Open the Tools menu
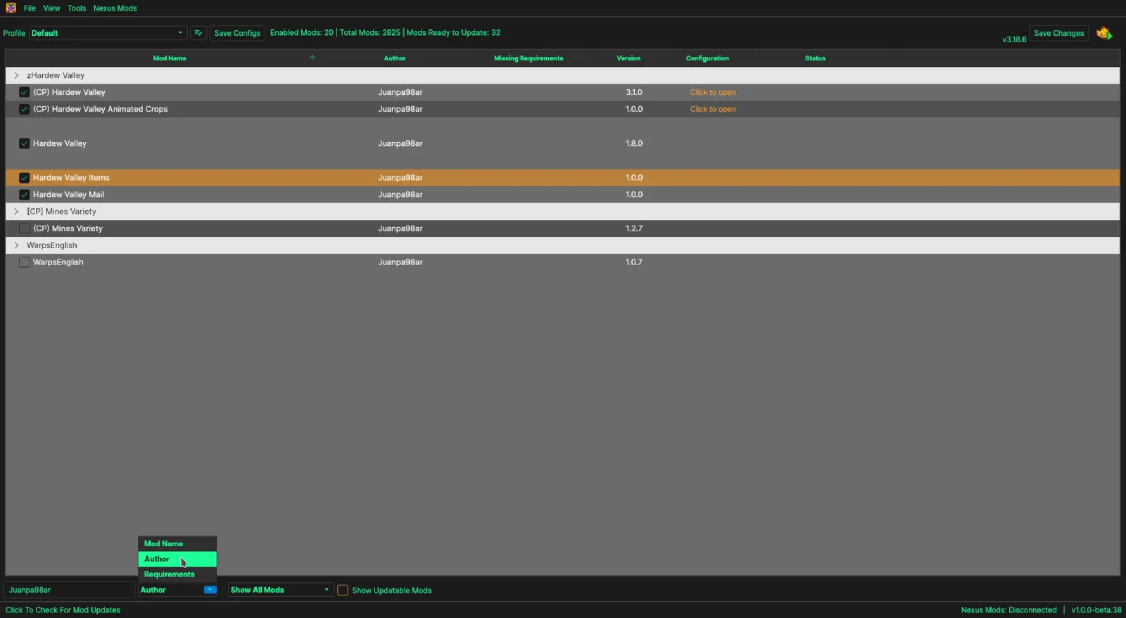1126x618 pixels. point(77,8)
